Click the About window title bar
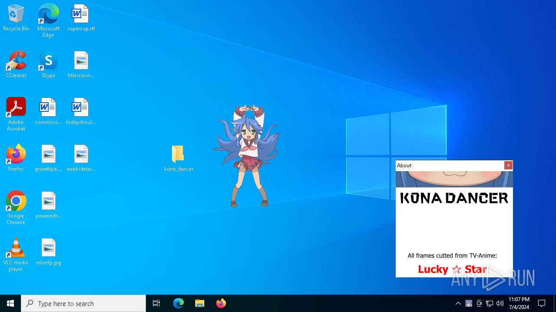 click(x=450, y=166)
